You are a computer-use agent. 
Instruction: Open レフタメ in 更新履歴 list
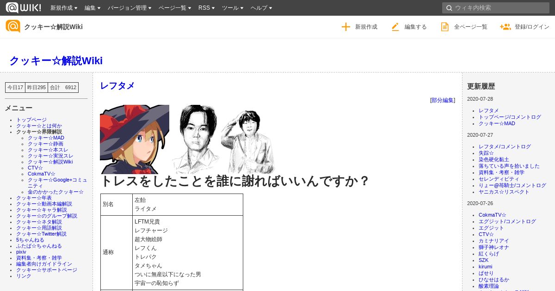[x=489, y=110]
